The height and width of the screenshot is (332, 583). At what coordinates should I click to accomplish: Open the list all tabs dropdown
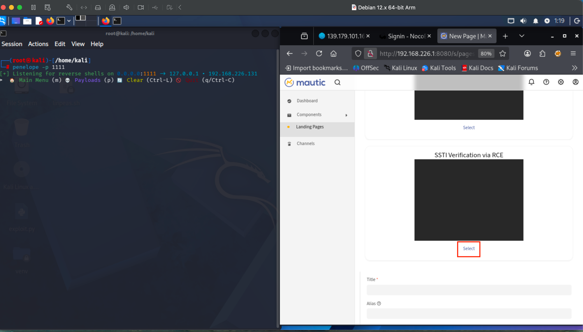(x=522, y=36)
